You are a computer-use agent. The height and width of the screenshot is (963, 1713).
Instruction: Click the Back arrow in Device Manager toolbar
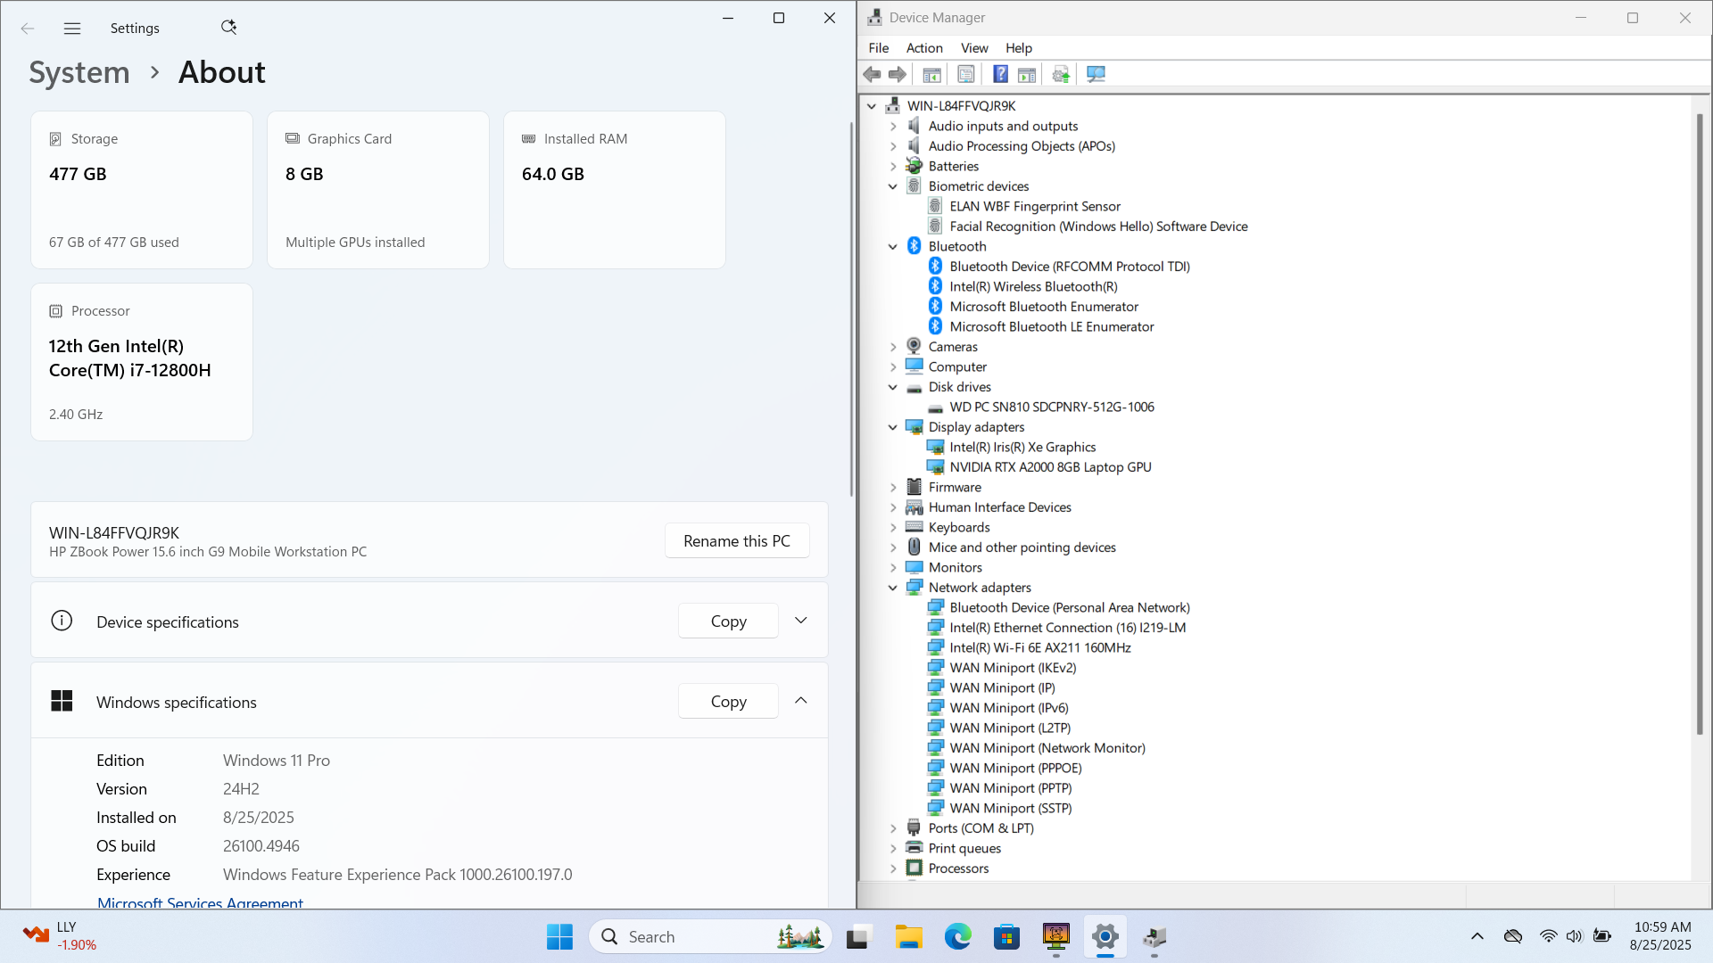[873, 75]
